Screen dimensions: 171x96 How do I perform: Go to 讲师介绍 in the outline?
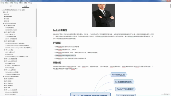(x=7, y=14)
